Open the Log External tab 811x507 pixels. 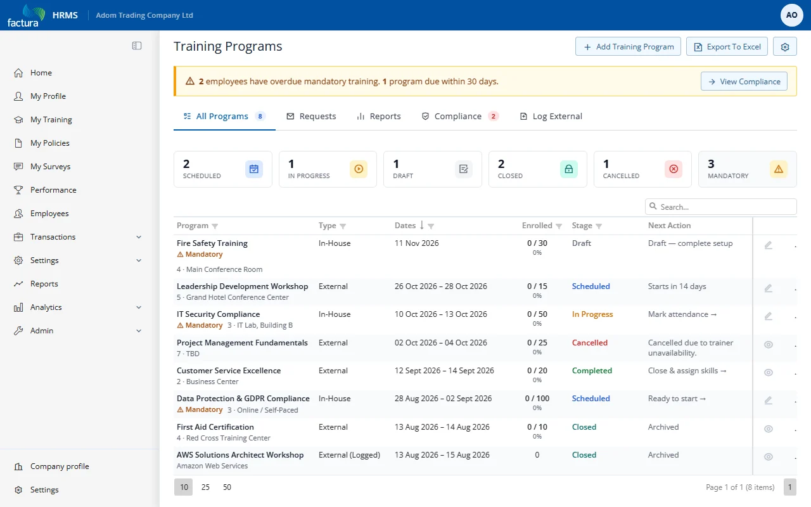(551, 117)
